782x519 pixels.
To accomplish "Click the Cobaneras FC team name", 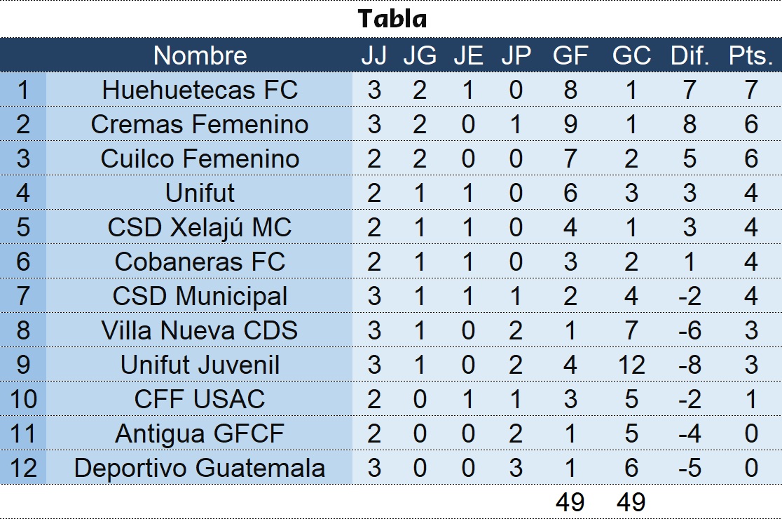I will point(200,262).
